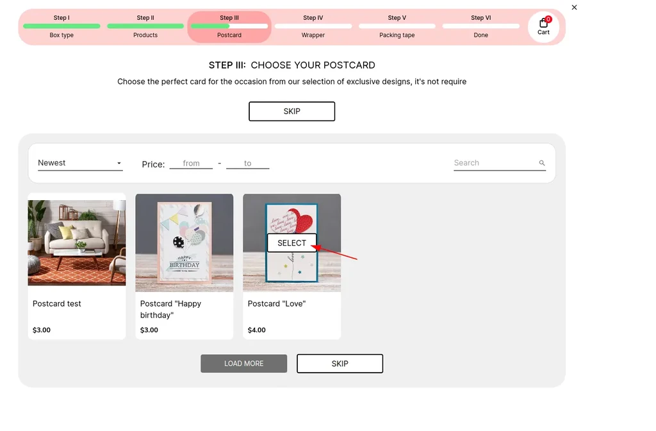656x431 pixels.
Task: Click the SKIP button below the heading
Action: coord(292,112)
